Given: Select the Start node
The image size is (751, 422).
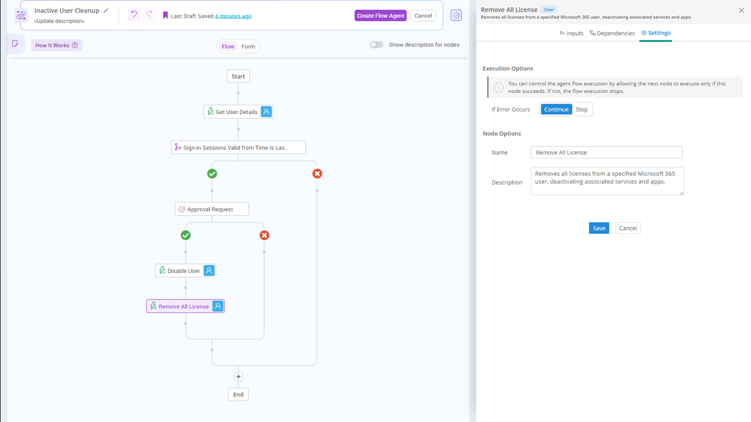Looking at the screenshot, I should [238, 76].
